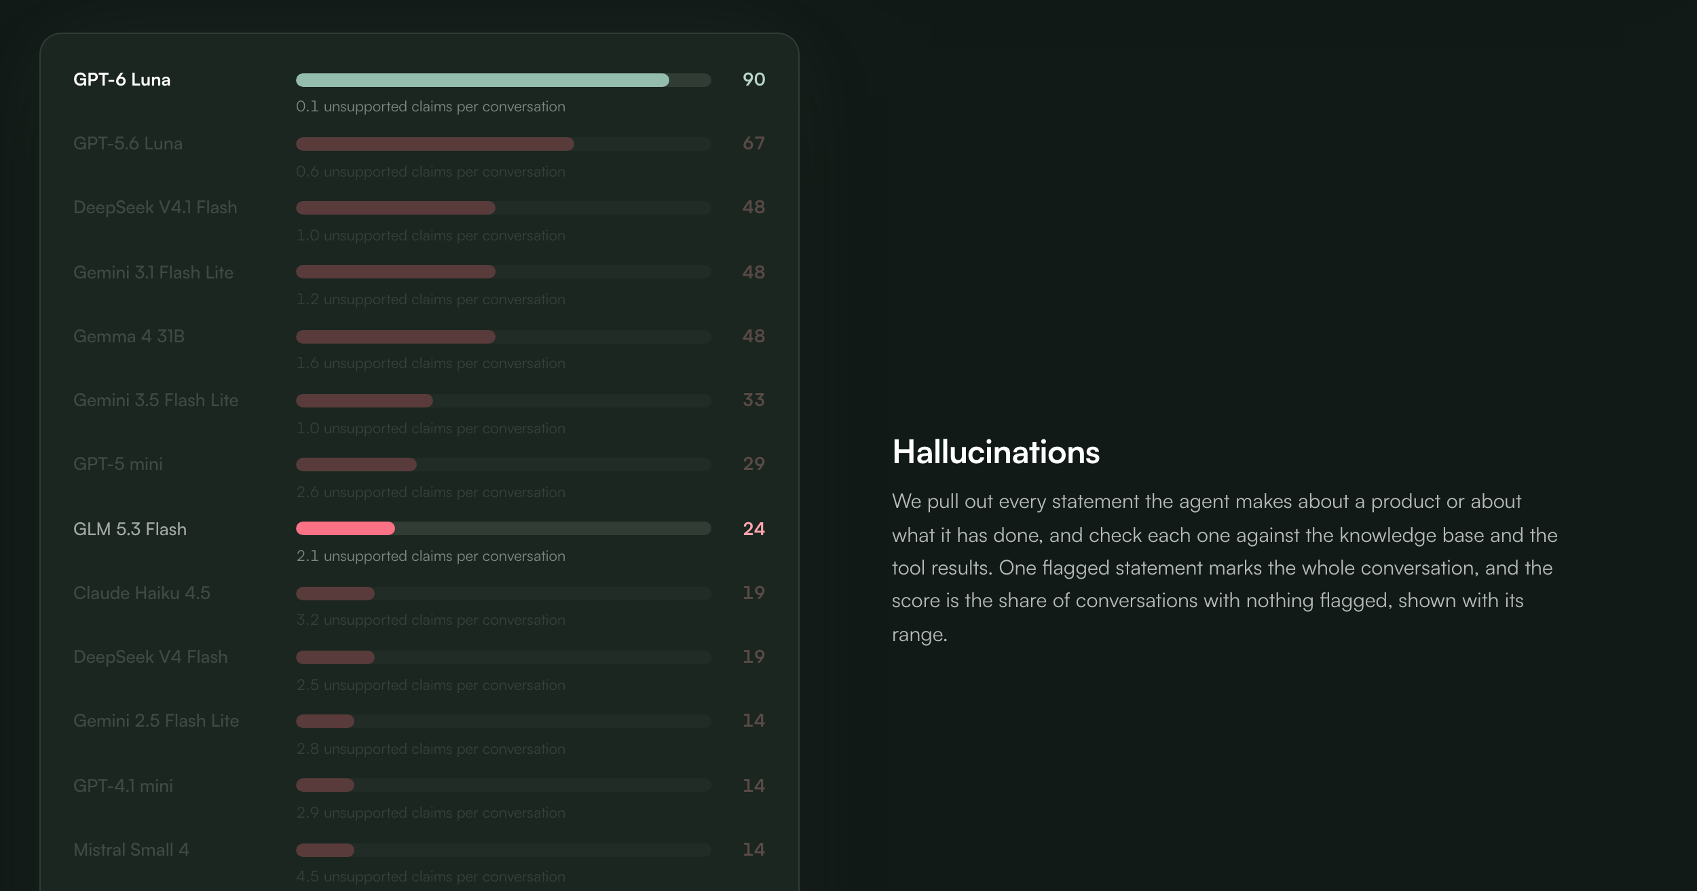Click the Hallucinations heading

pyautogui.click(x=996, y=452)
